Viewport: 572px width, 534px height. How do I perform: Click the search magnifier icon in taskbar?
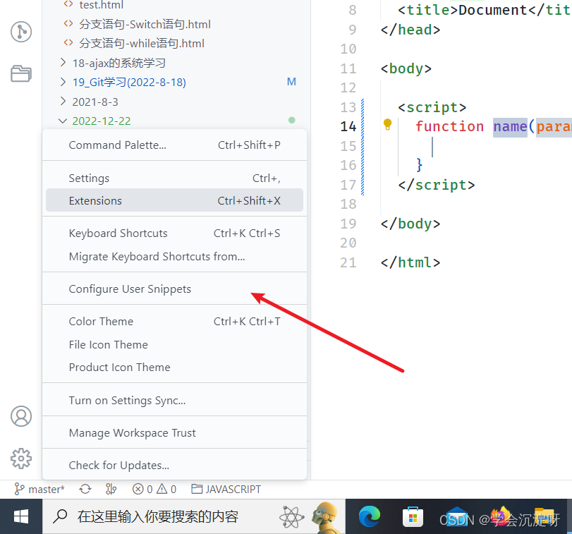[60, 516]
